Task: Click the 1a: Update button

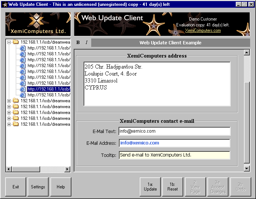Action: pos(150,187)
